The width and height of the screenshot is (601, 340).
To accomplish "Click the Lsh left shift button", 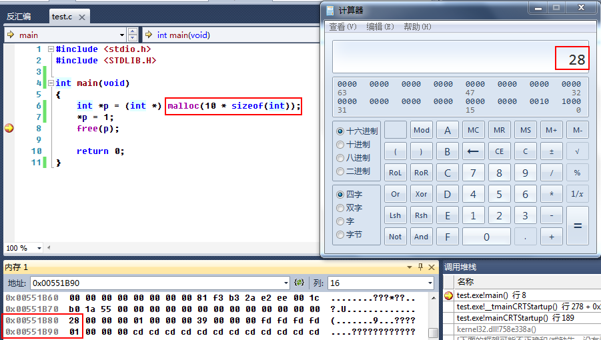I will click(x=395, y=215).
